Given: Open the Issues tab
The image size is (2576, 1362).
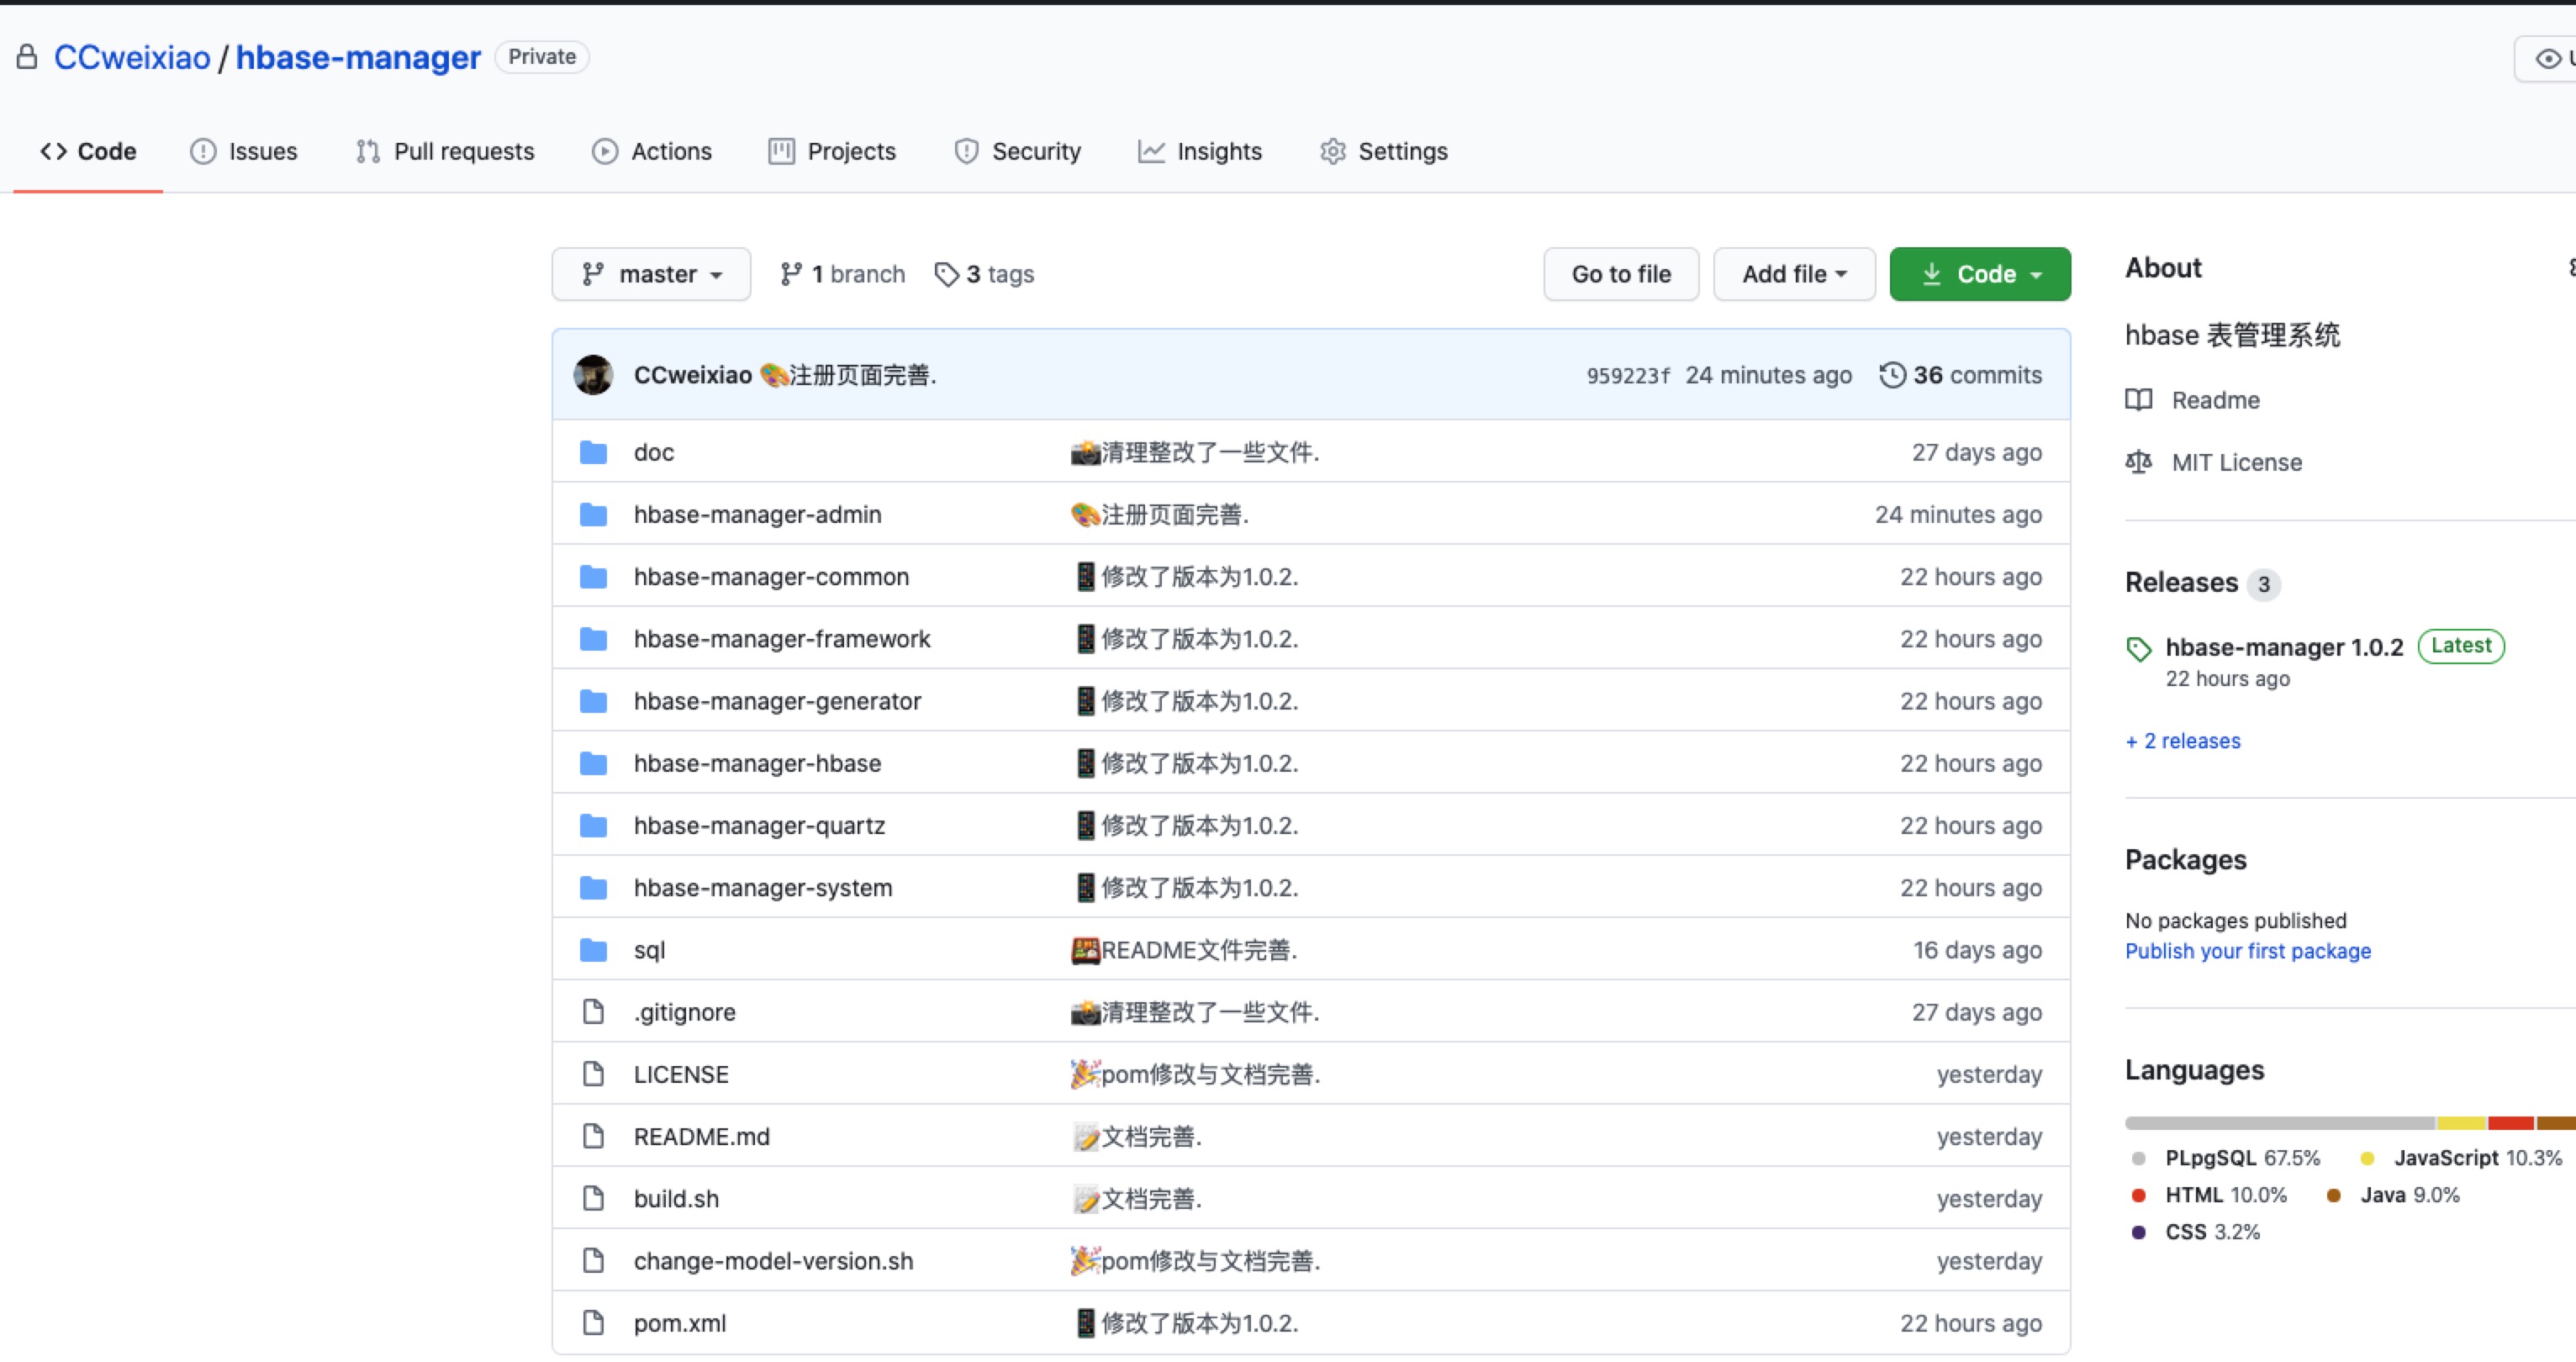Looking at the screenshot, I should point(244,151).
